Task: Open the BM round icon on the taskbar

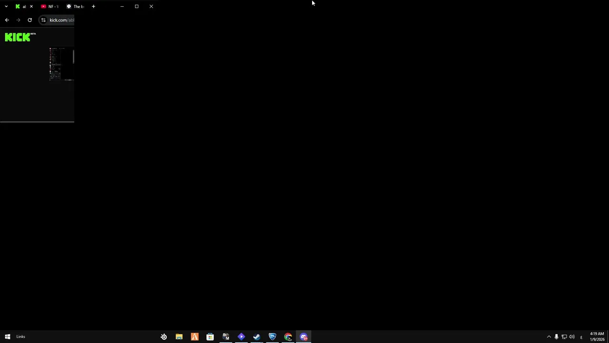Action: point(226,337)
